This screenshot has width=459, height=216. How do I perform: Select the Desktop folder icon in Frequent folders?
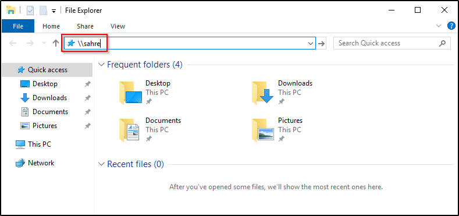coord(130,93)
